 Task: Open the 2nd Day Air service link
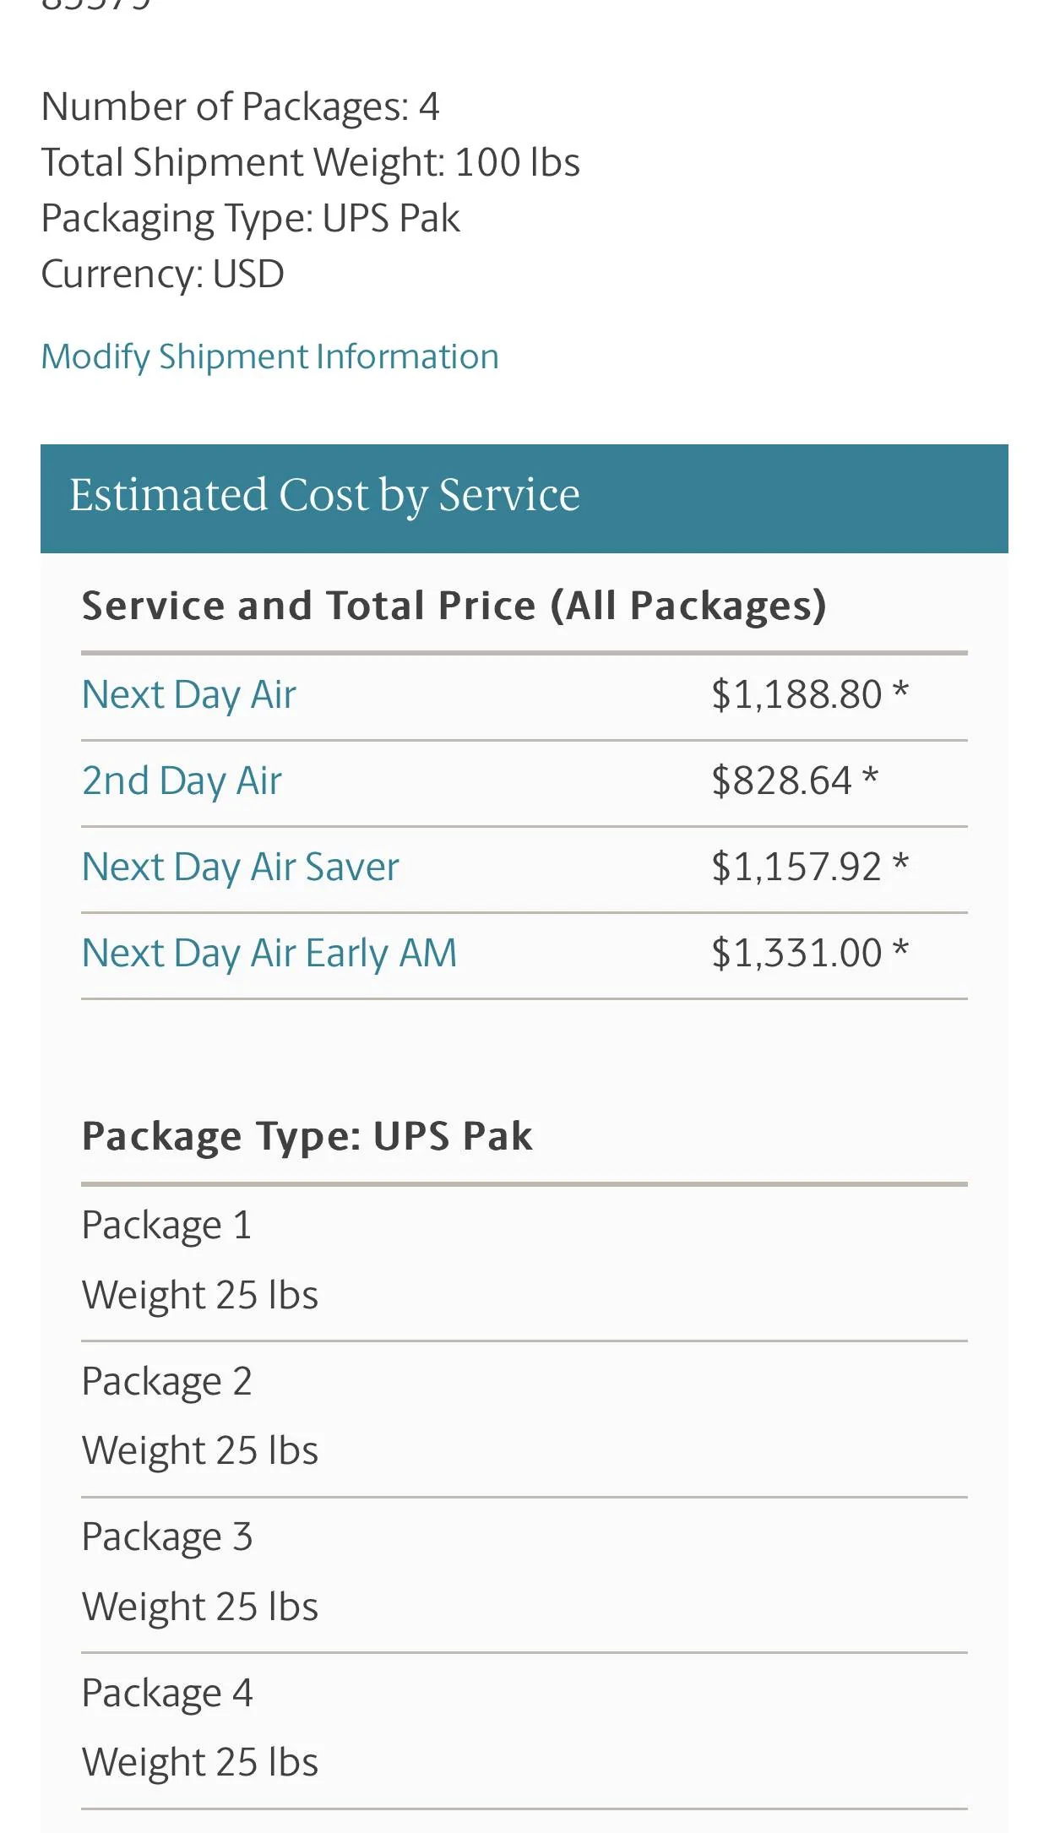[182, 781]
